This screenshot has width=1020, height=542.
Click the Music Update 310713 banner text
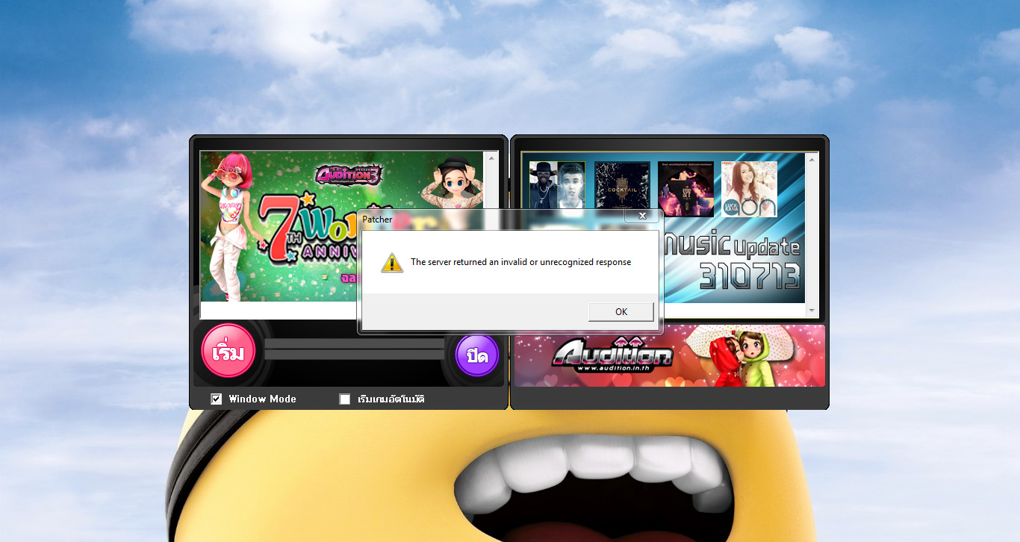point(733,261)
